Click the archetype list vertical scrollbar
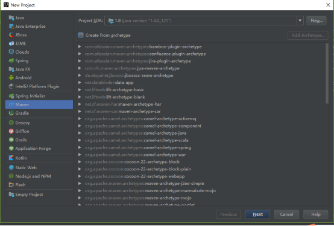This screenshot has height=226, width=334. pos(327,73)
